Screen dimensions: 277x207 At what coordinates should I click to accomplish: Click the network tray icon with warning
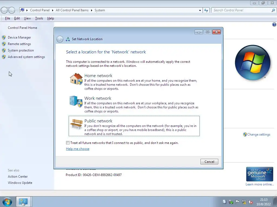[x=244, y=202]
